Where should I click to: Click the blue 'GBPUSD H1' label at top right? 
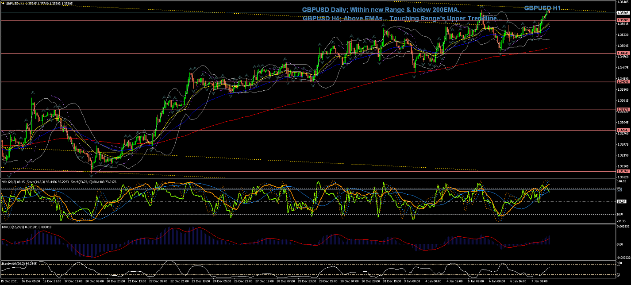(542, 8)
